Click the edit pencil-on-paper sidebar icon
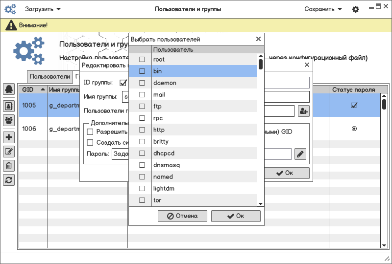 click(9, 152)
